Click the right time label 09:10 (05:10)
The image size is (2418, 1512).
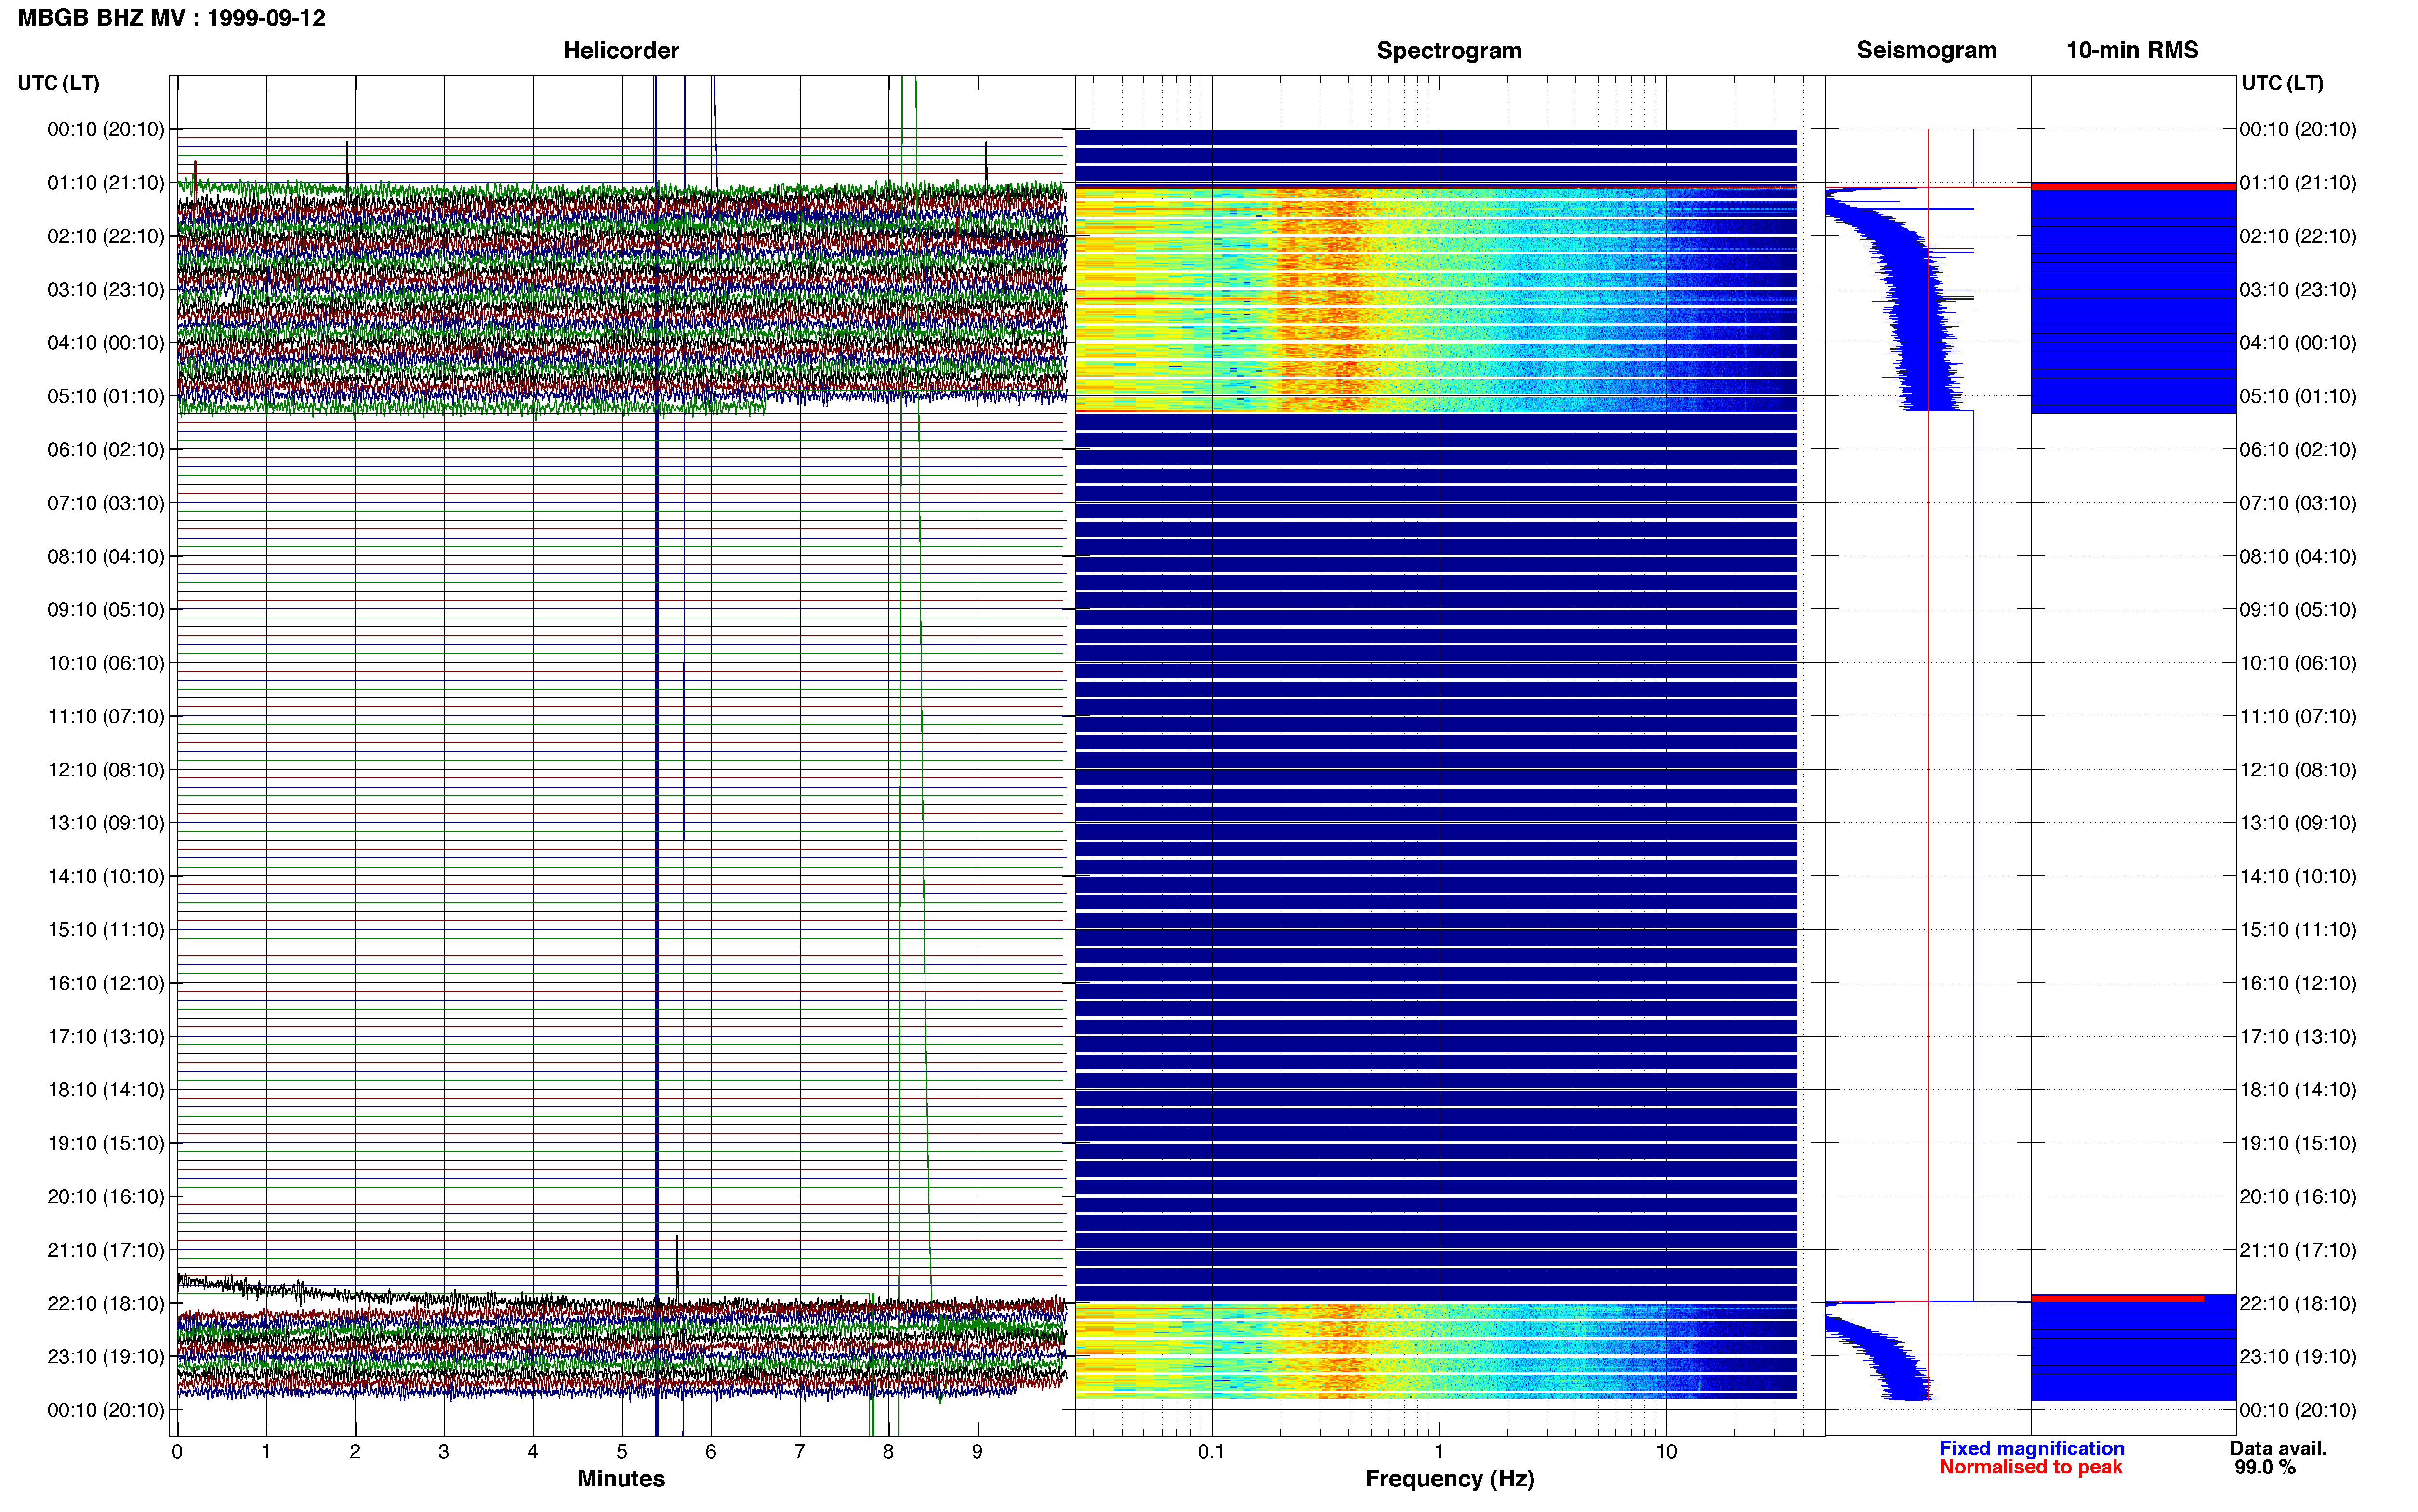(2298, 610)
